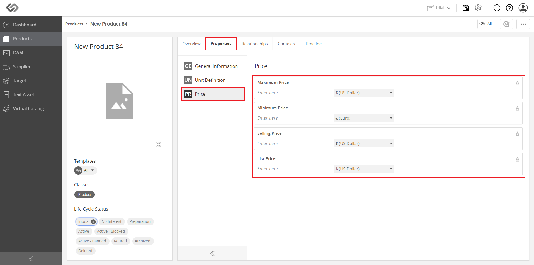This screenshot has height=265, width=534.
Task: Open Maximum Price currency dropdown
Action: 364,93
